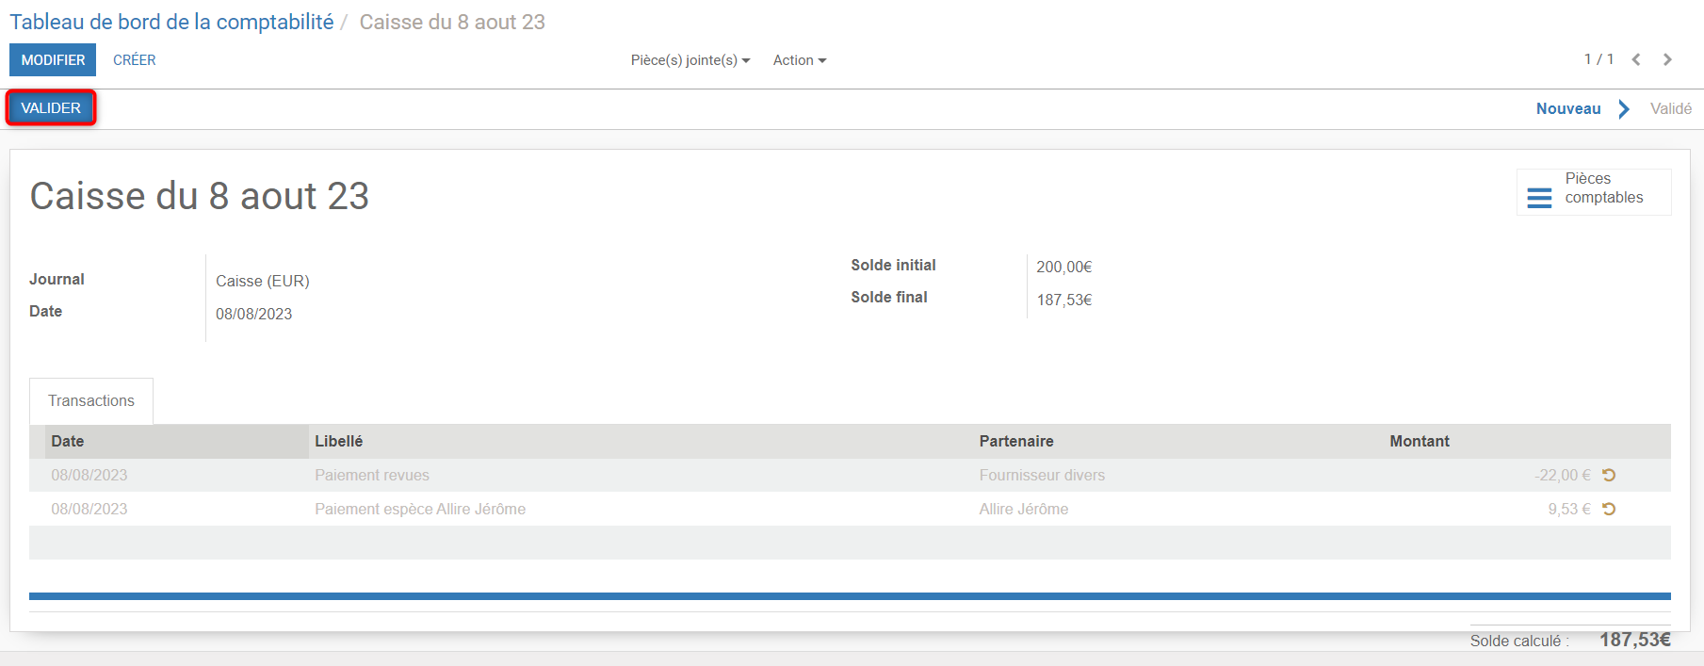Click the Solde calculé total 187,53€

tap(1635, 641)
